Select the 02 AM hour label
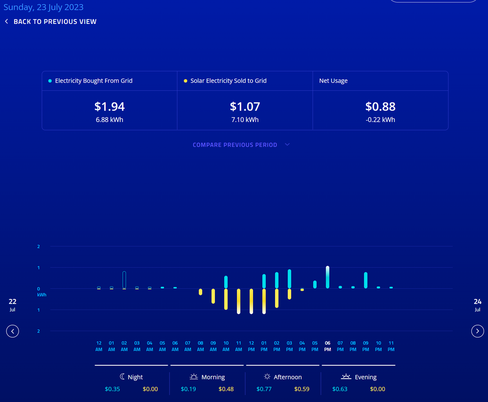 pyautogui.click(x=124, y=346)
